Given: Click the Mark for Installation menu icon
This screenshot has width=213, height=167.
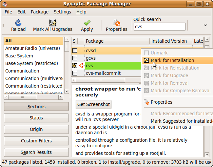Looking at the screenshot, I should pos(146,60).
